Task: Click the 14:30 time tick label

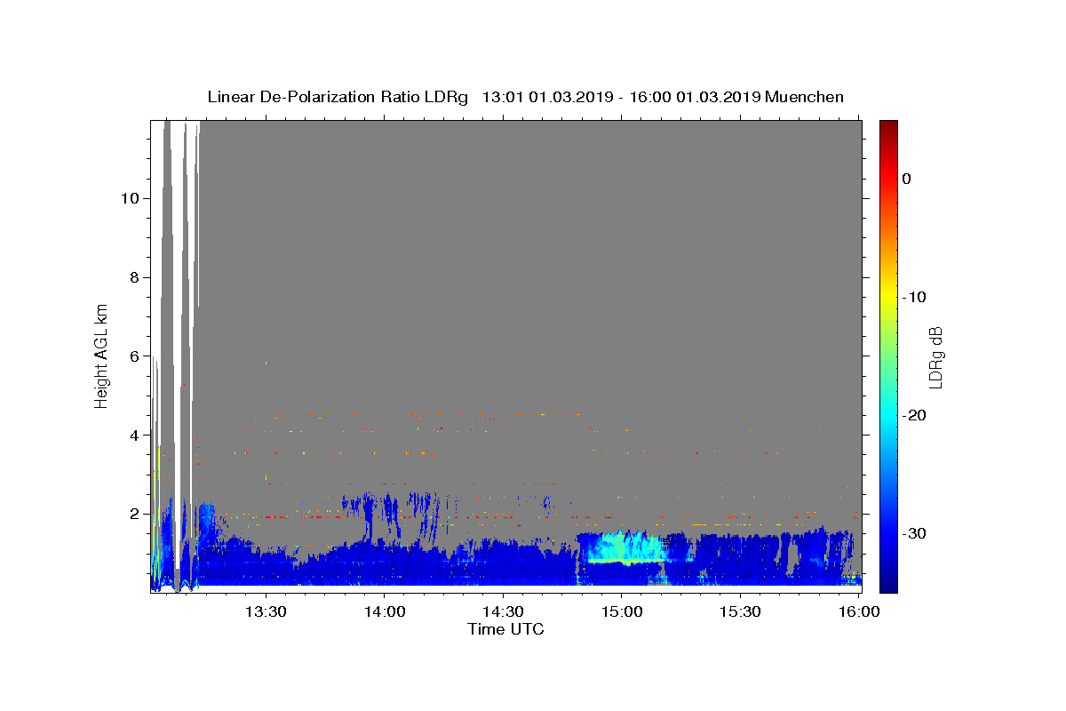Action: [x=503, y=612]
